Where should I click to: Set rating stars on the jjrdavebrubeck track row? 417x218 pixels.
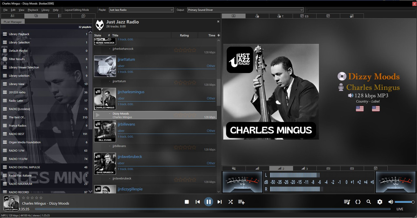(185, 180)
